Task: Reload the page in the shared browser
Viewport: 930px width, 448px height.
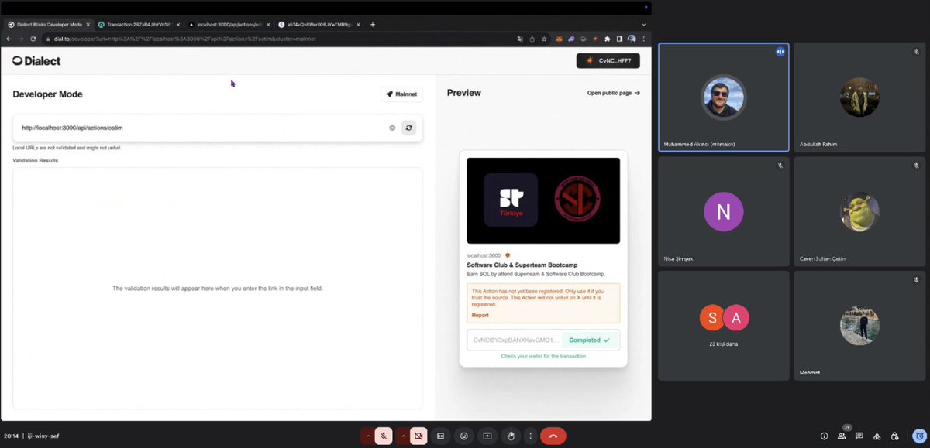Action: click(33, 39)
